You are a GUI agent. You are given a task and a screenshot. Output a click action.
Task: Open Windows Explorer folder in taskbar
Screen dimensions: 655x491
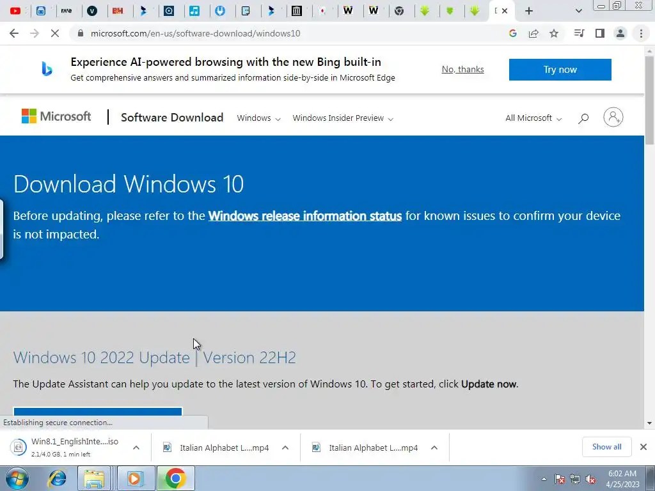(94, 478)
